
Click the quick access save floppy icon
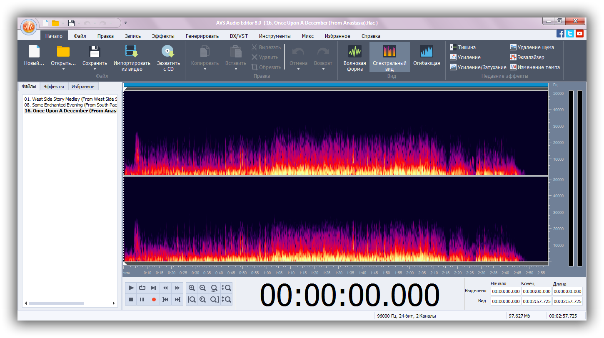point(71,23)
